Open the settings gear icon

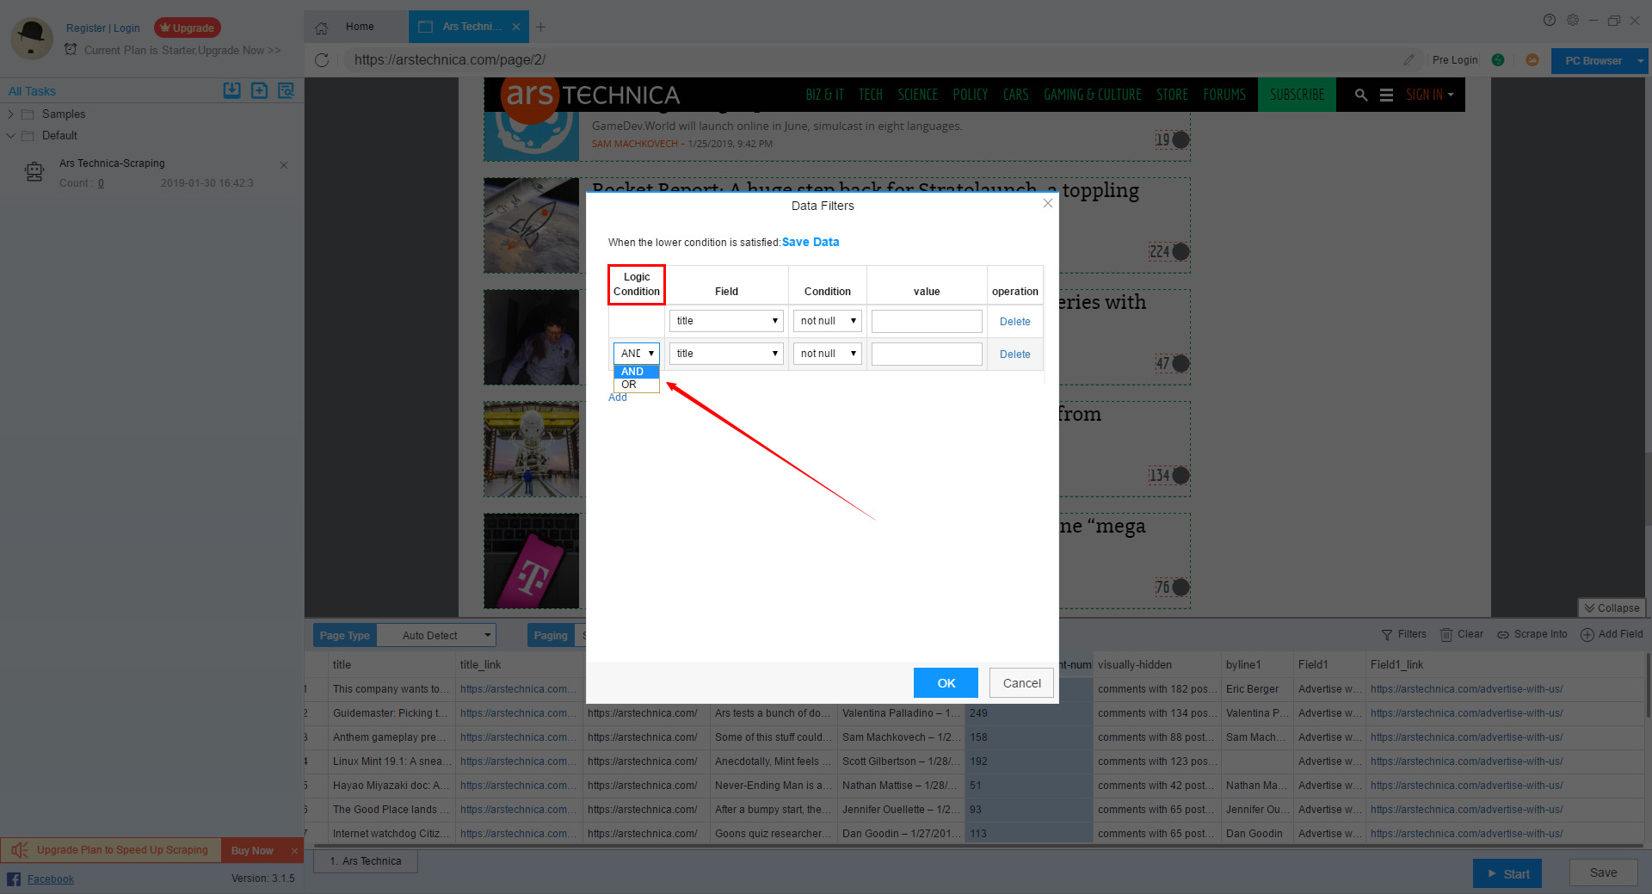[1573, 20]
